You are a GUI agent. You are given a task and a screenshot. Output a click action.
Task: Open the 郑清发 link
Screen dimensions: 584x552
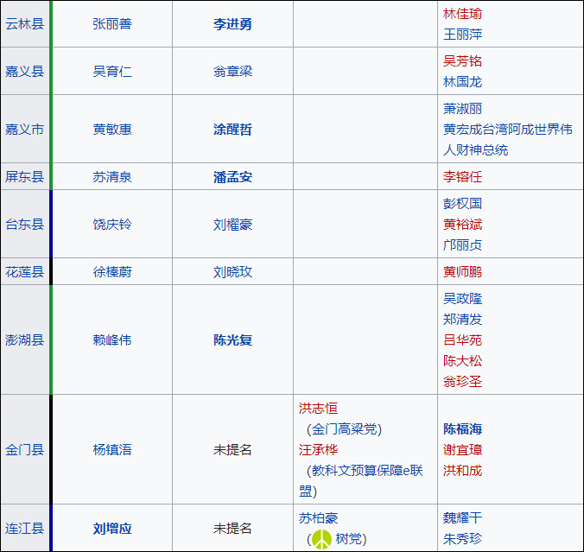pyautogui.click(x=462, y=320)
